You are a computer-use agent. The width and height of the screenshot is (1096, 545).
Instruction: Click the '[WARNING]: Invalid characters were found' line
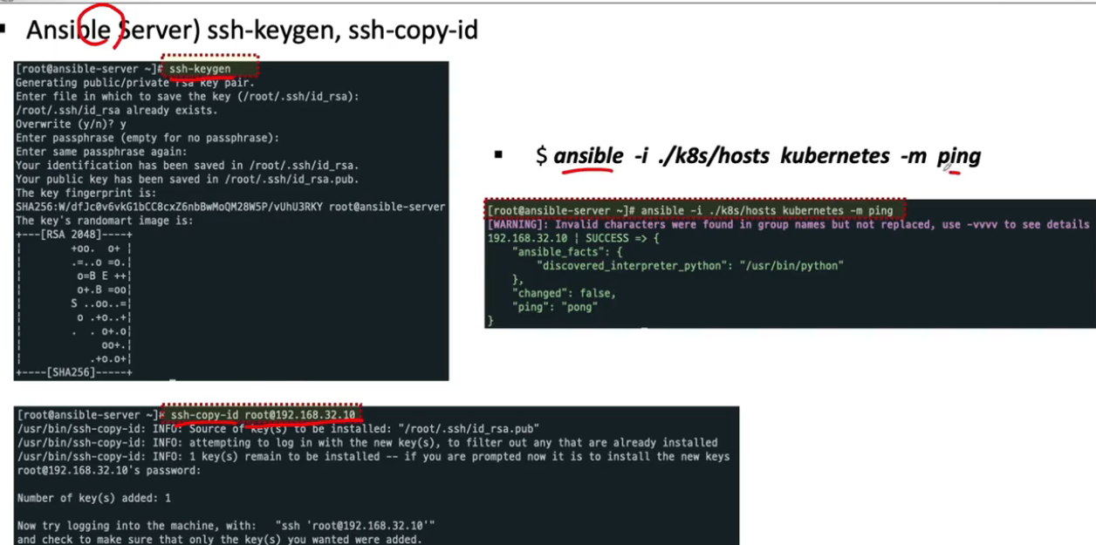(788, 224)
